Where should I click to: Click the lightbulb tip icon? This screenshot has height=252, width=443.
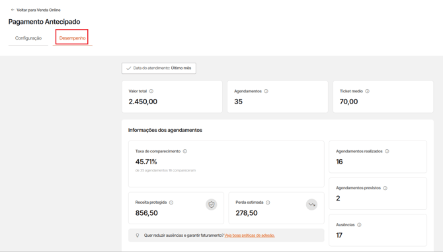click(x=138, y=236)
